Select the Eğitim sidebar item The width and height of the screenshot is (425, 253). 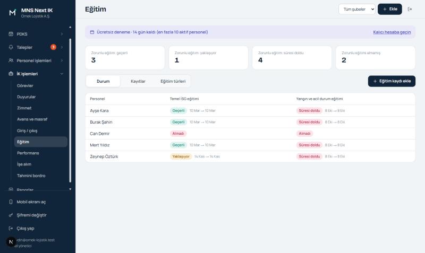coord(41,142)
